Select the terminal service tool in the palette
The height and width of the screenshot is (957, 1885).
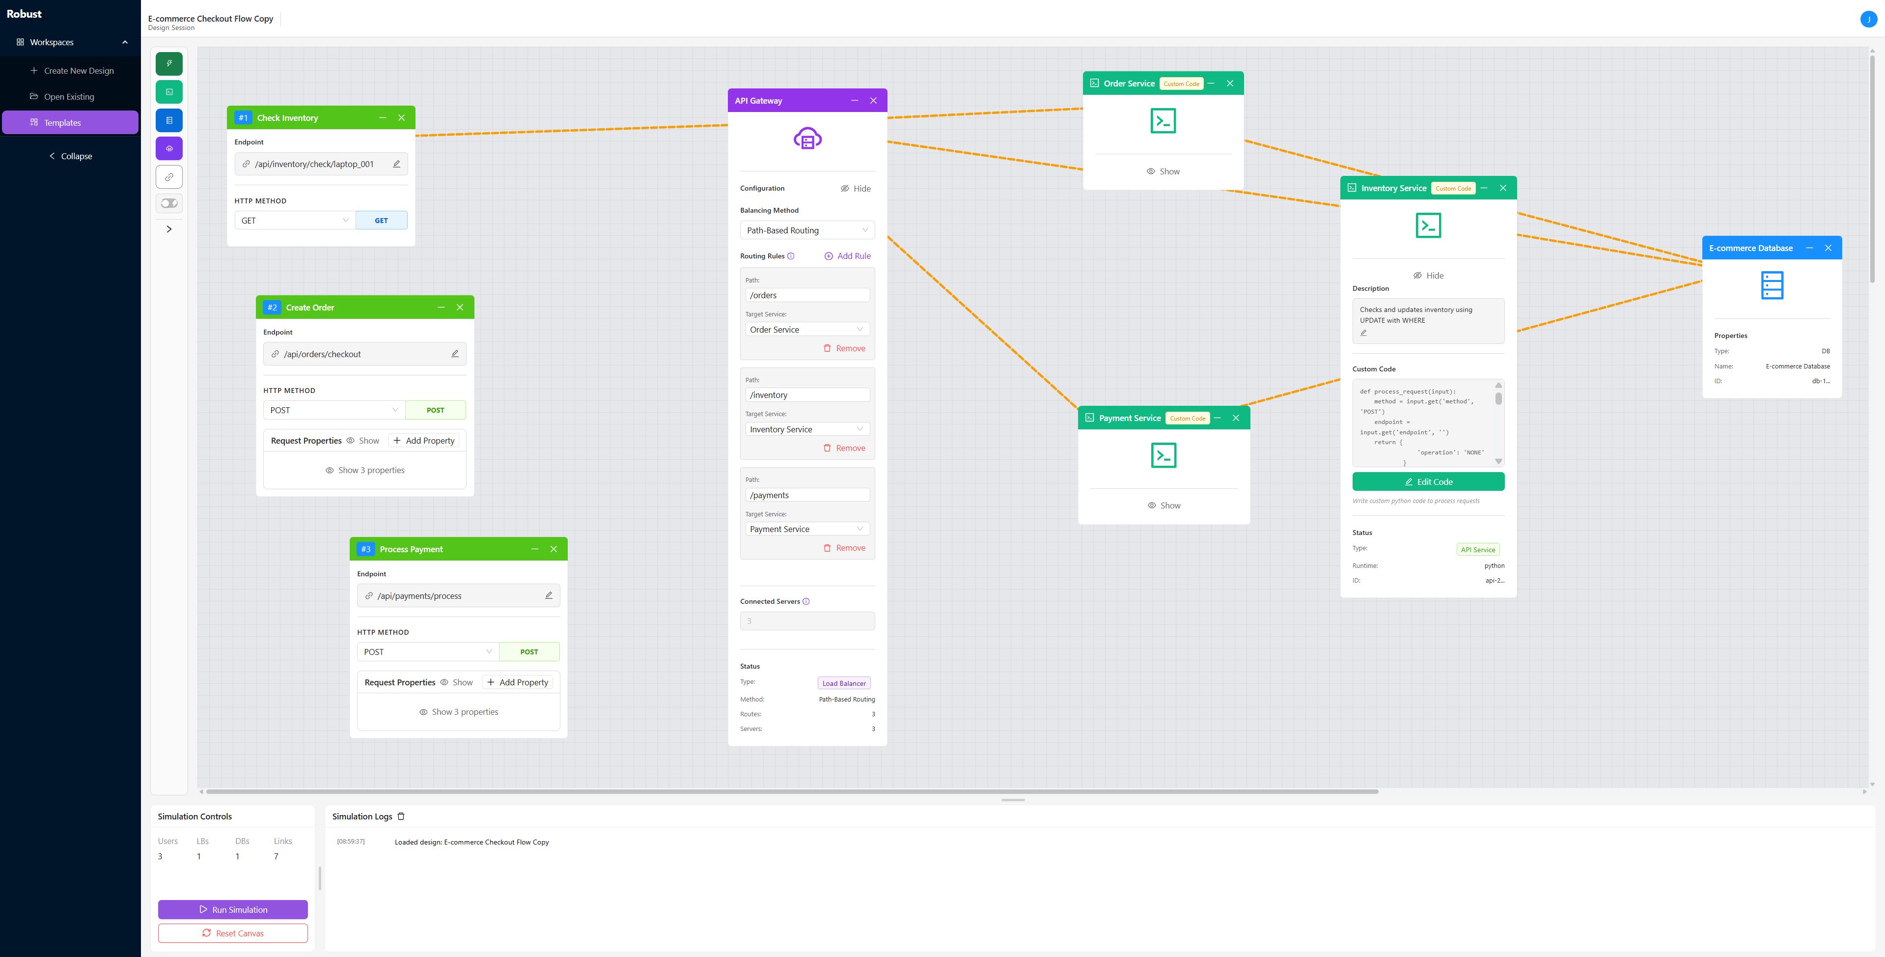(169, 91)
